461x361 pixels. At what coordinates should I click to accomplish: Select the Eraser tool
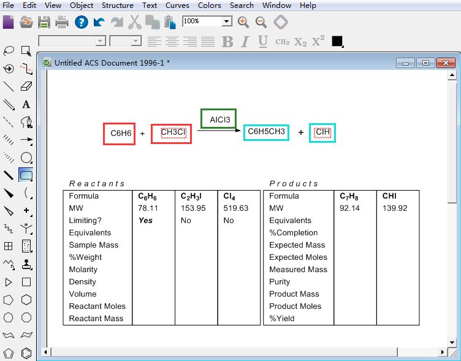[26, 86]
